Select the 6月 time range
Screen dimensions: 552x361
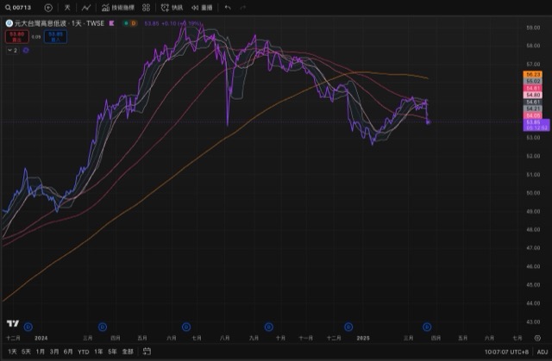click(68, 352)
